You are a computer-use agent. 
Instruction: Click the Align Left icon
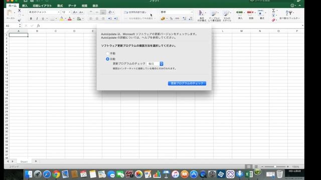(x=91, y=18)
